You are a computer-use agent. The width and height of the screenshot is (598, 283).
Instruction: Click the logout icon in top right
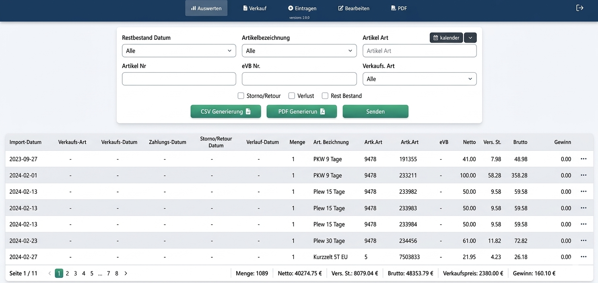pos(579,8)
